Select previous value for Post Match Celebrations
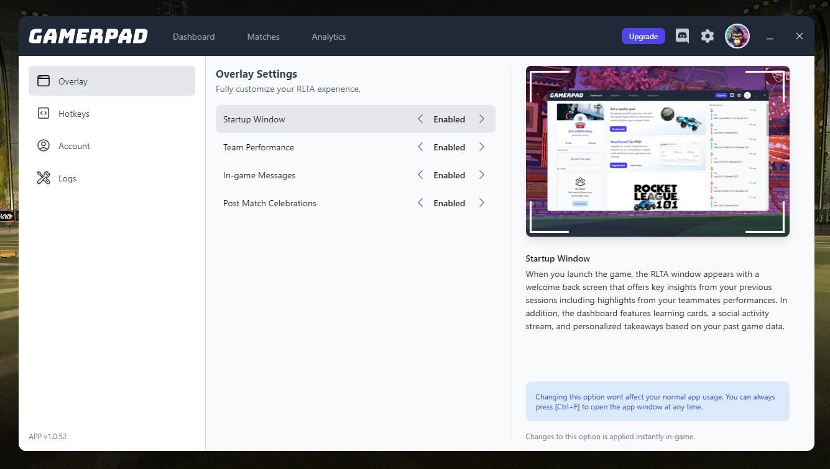The height and width of the screenshot is (469, 830). pos(420,203)
